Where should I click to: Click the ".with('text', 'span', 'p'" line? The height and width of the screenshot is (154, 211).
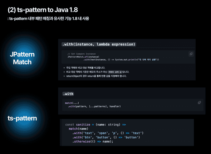[x=108, y=133]
